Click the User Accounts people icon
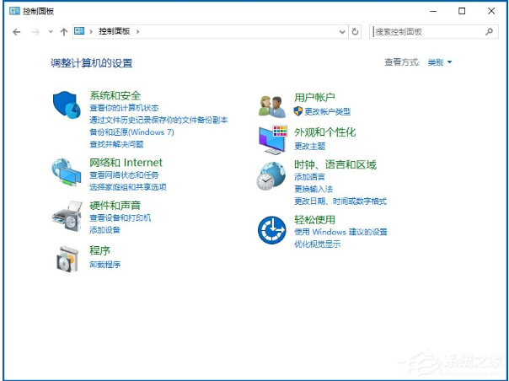 pyautogui.click(x=272, y=105)
